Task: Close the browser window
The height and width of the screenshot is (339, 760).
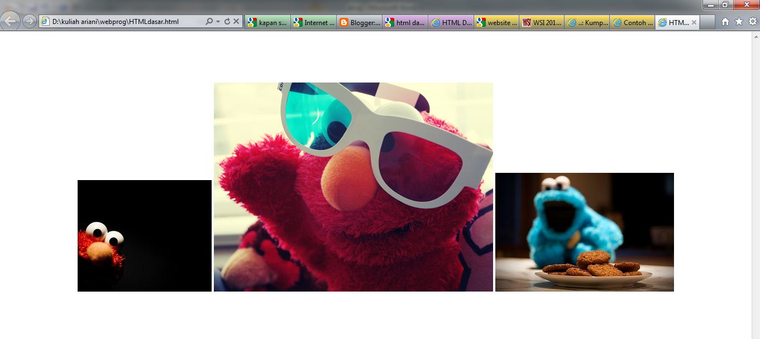Action: (x=746, y=4)
